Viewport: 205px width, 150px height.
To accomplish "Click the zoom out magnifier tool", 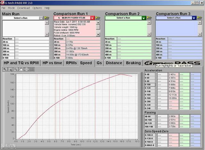I will pyautogui.click(x=16, y=69).
